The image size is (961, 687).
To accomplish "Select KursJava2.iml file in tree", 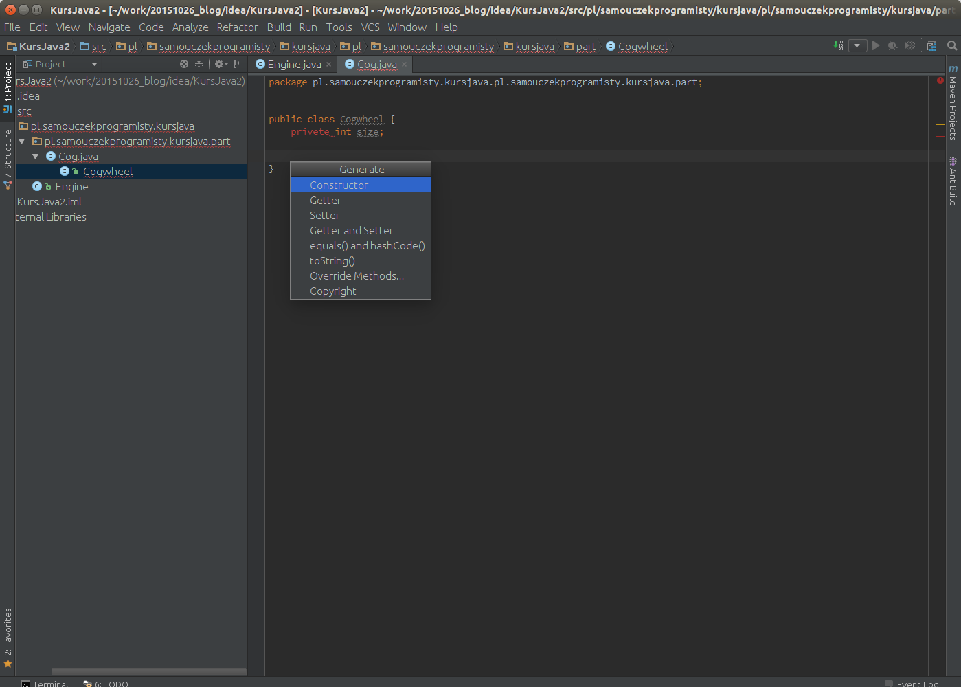I will pos(49,201).
